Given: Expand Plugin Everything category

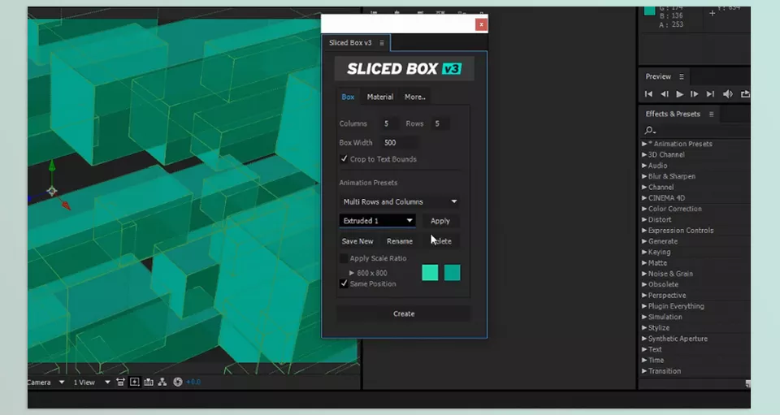Looking at the screenshot, I should [644, 306].
